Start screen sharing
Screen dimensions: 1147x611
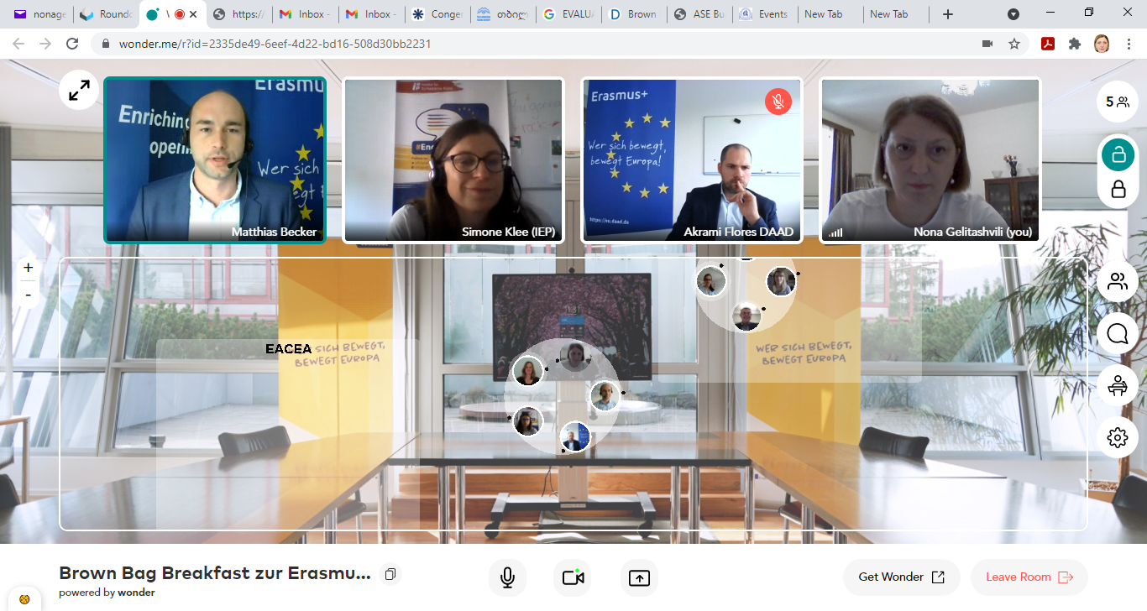tap(639, 577)
